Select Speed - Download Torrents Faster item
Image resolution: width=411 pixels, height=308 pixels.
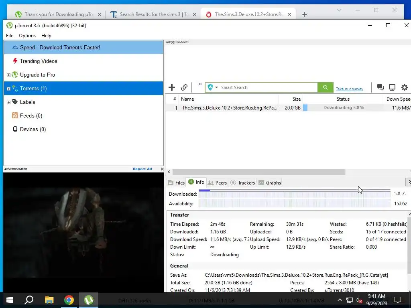point(83,47)
